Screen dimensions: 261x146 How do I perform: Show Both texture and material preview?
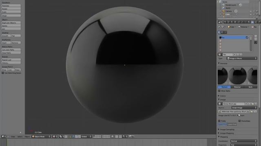coord(250,87)
